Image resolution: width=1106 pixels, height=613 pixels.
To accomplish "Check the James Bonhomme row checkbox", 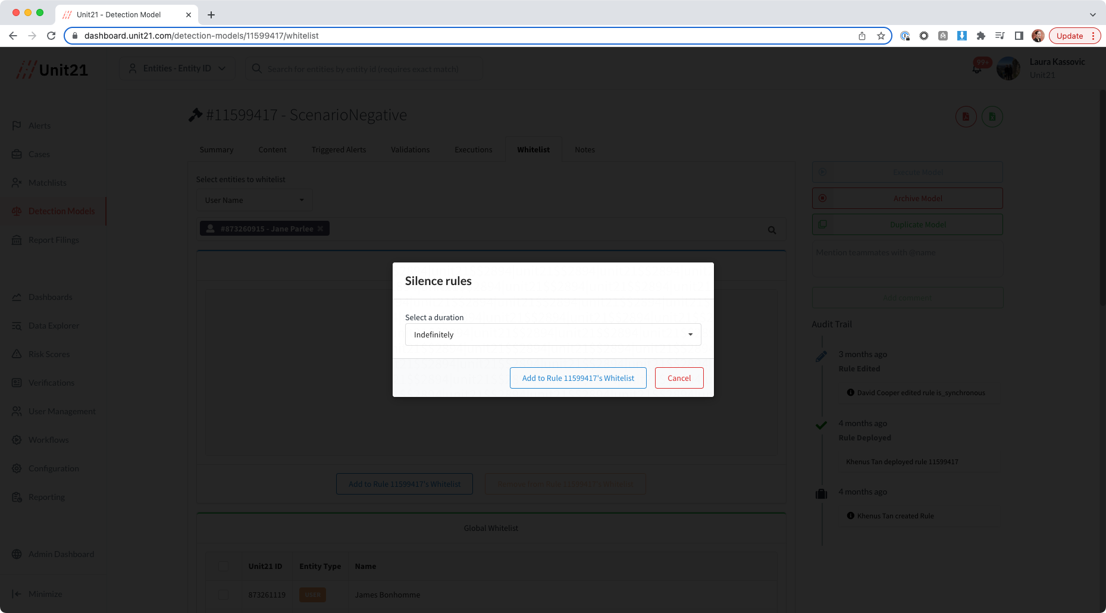I will click(223, 595).
